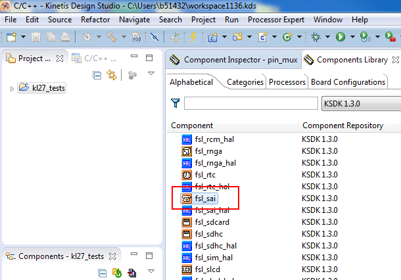Open the Help menu
The image size is (401, 280).
point(360,20)
